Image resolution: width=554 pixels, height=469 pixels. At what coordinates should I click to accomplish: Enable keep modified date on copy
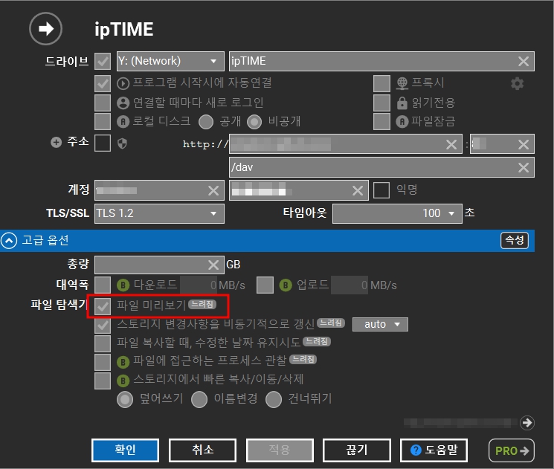(x=103, y=343)
